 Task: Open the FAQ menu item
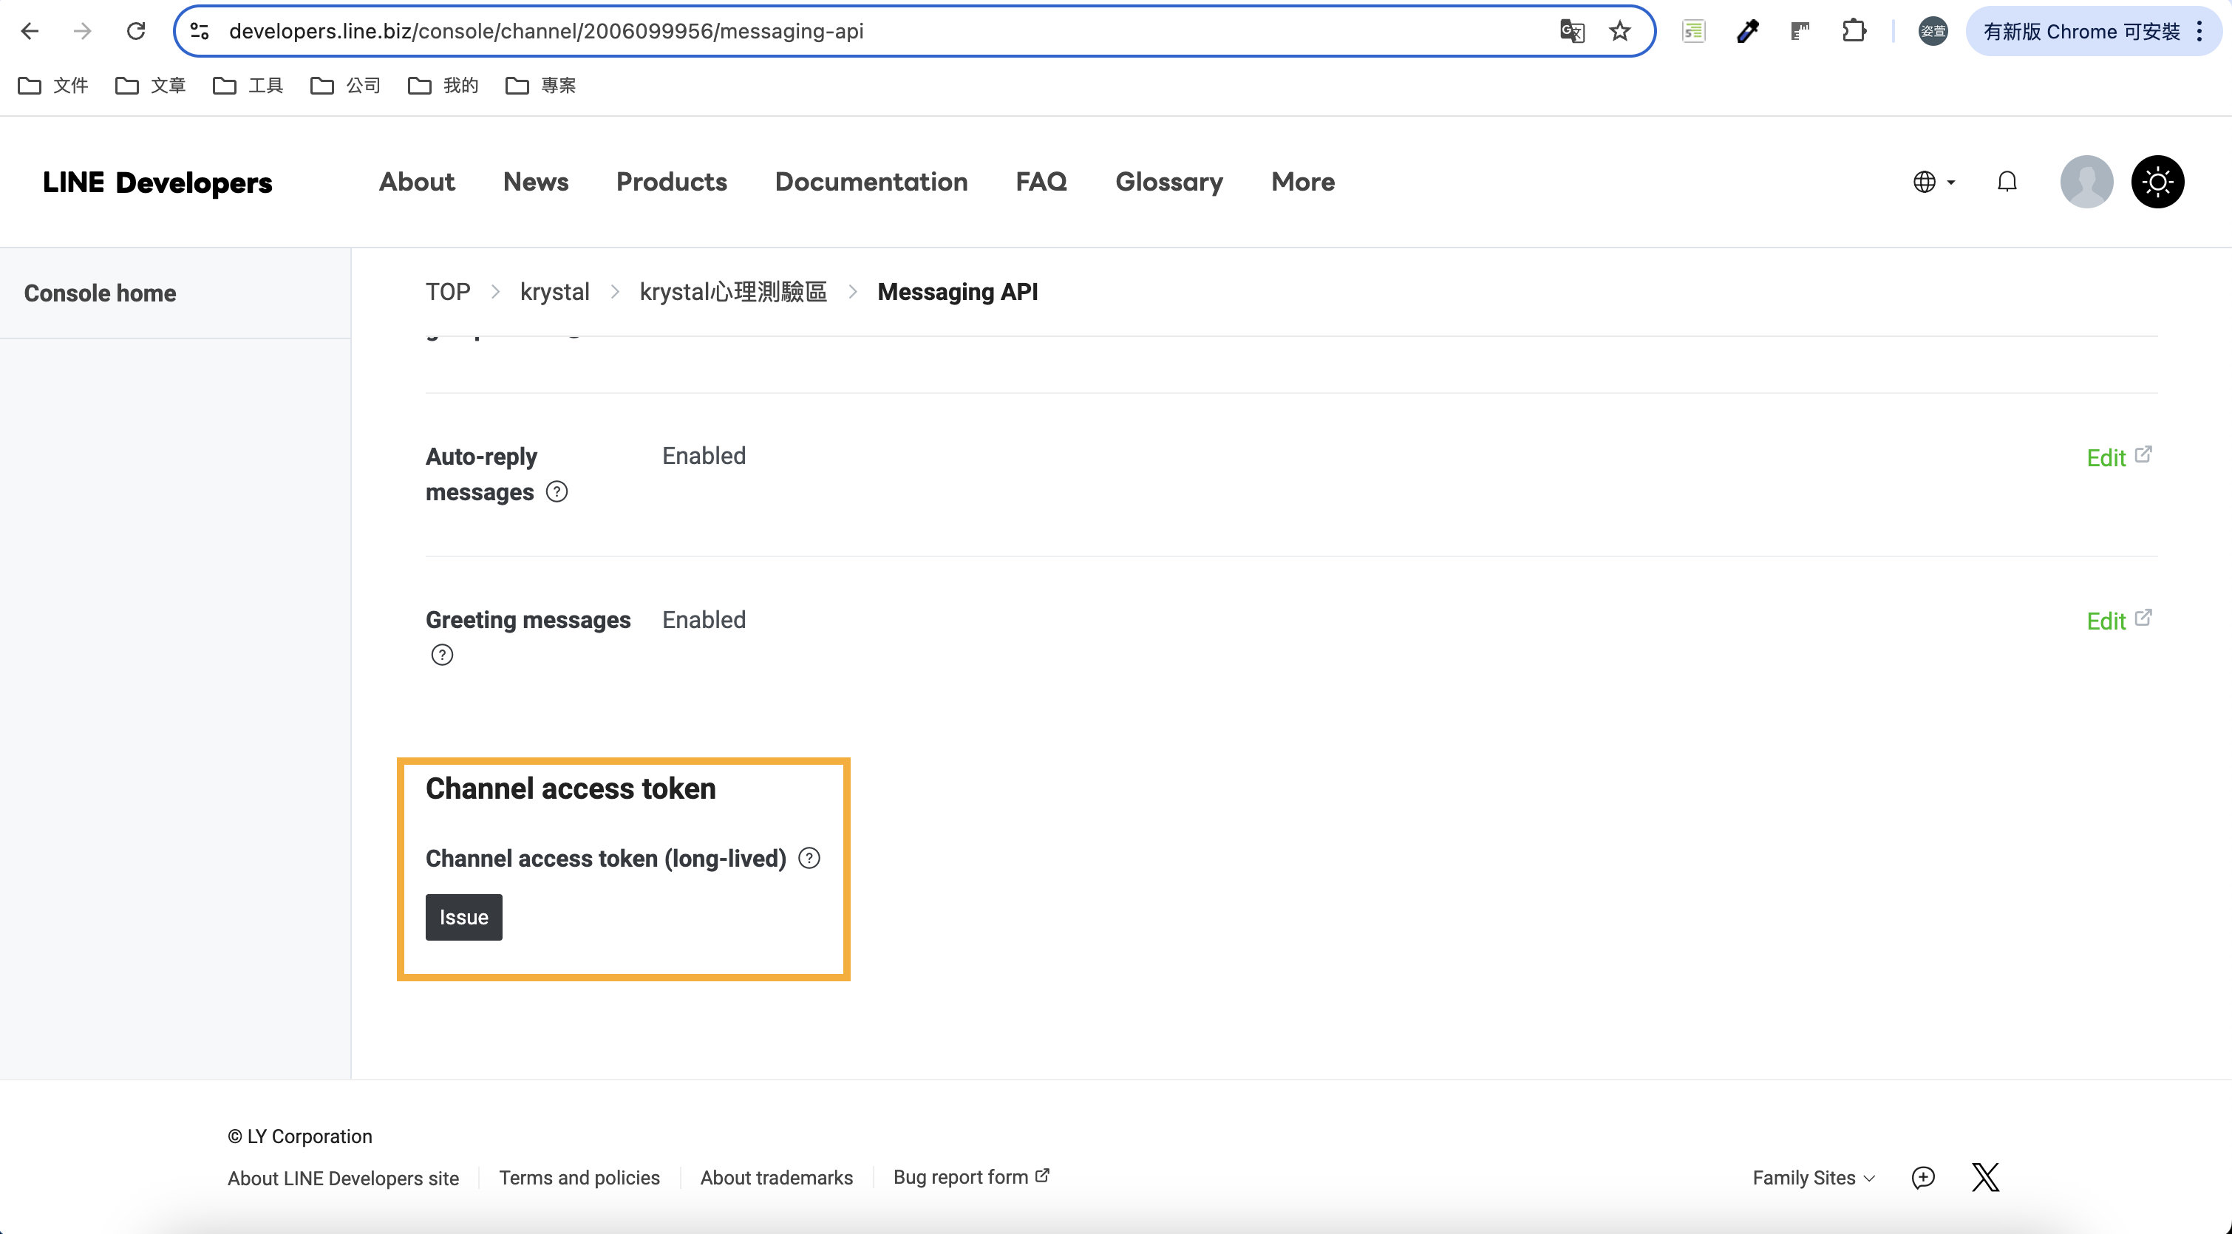point(1041,182)
